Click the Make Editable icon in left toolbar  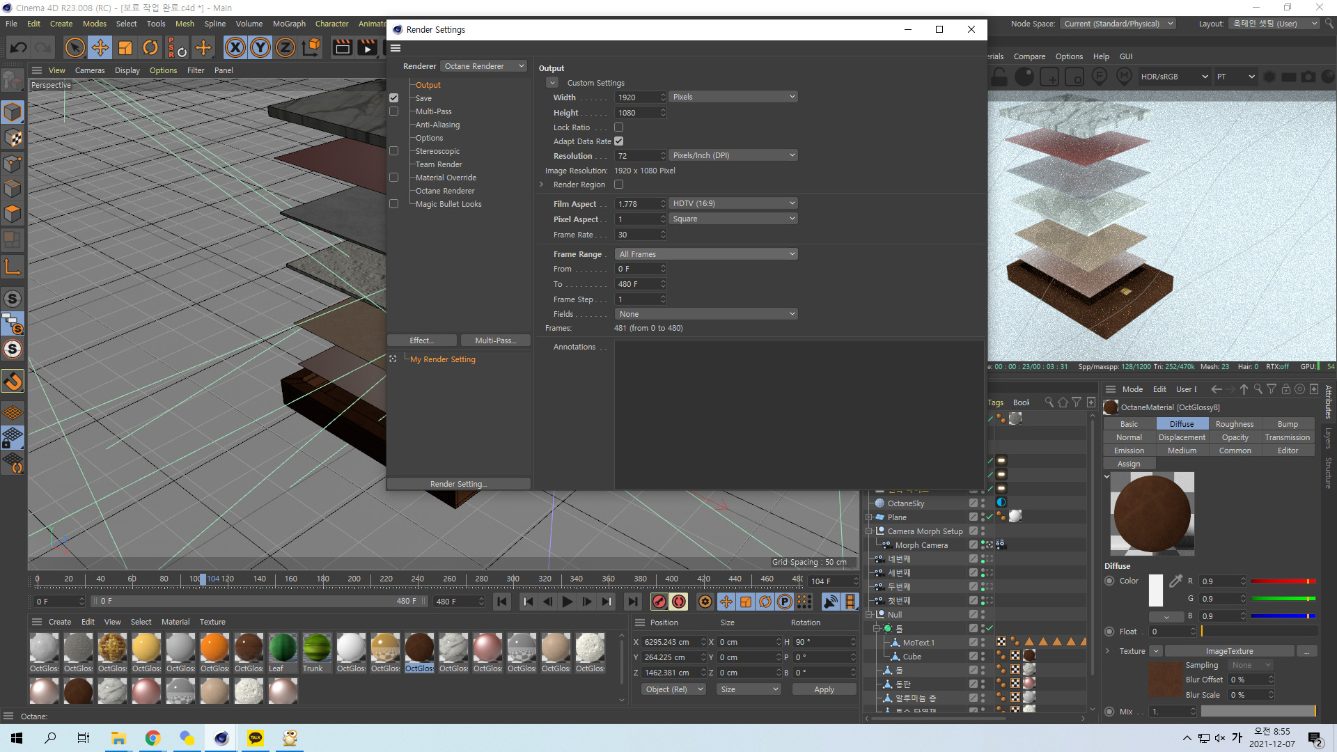coord(13,81)
